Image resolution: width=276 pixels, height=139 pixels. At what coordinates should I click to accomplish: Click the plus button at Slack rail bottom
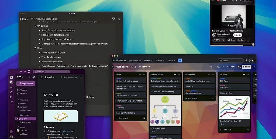pyautogui.click(x=11, y=132)
